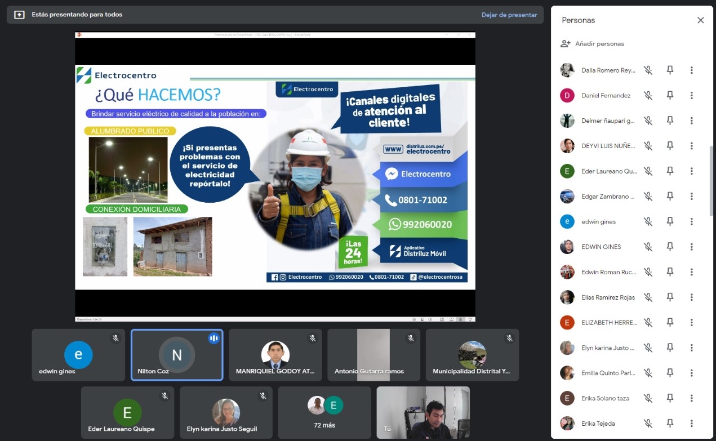This screenshot has width=716, height=441.
Task: Open more options for Emilia Quinto Pari
Action: click(691, 373)
